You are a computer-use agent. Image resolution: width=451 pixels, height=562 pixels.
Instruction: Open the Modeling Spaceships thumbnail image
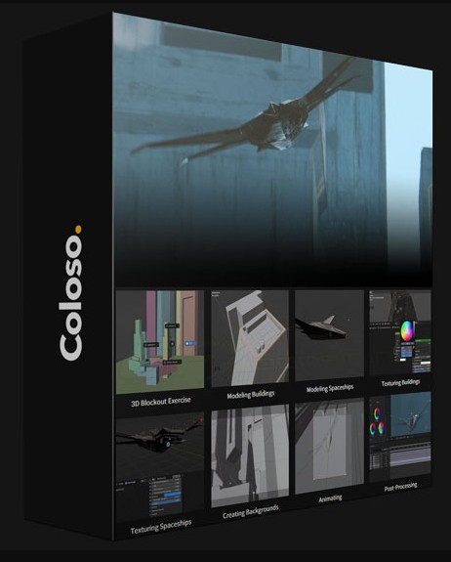(x=329, y=335)
